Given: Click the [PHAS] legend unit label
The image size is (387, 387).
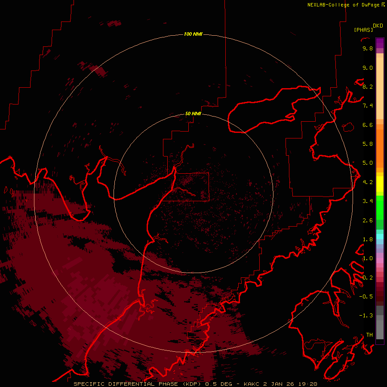Looking at the screenshot, I should tap(363, 30).
